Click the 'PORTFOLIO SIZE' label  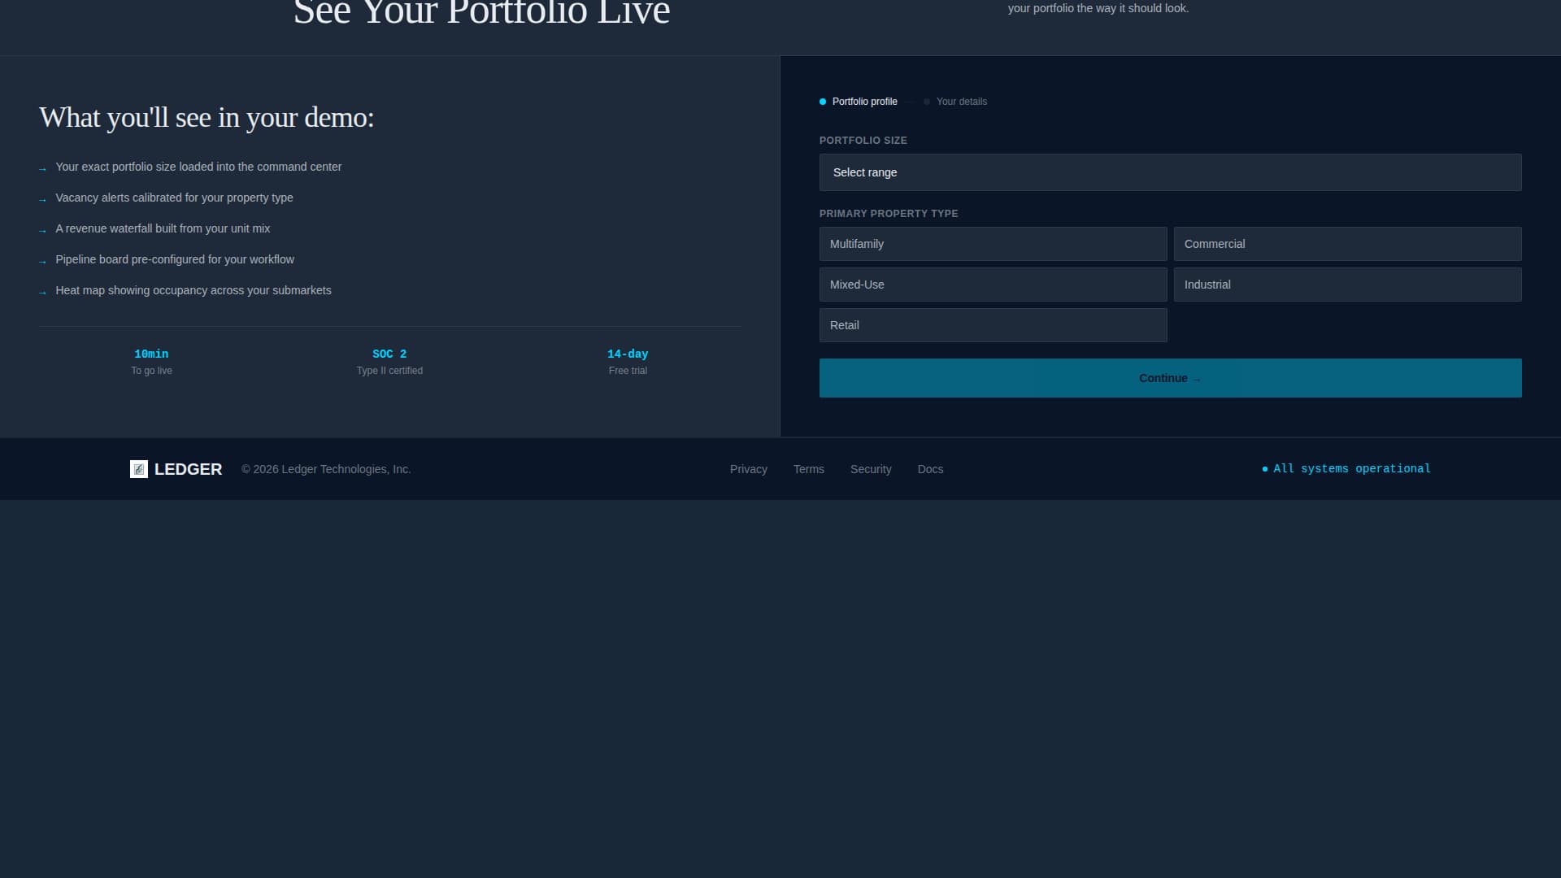[863, 141]
